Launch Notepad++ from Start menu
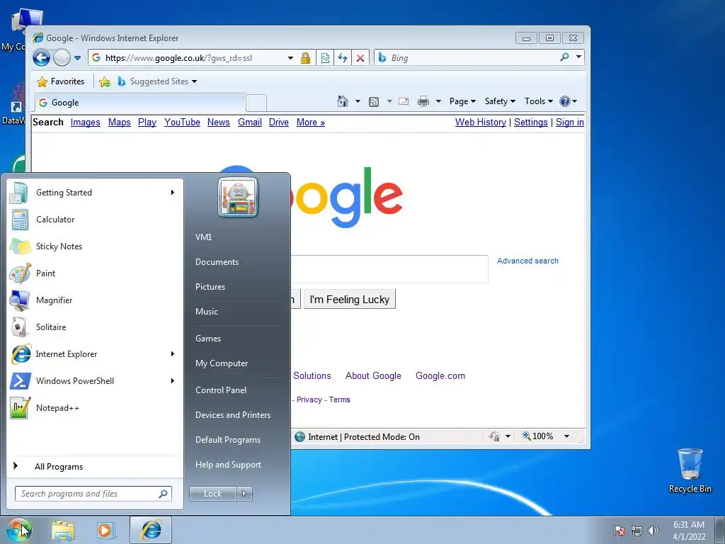Viewport: 725px width, 544px height. coord(94,408)
